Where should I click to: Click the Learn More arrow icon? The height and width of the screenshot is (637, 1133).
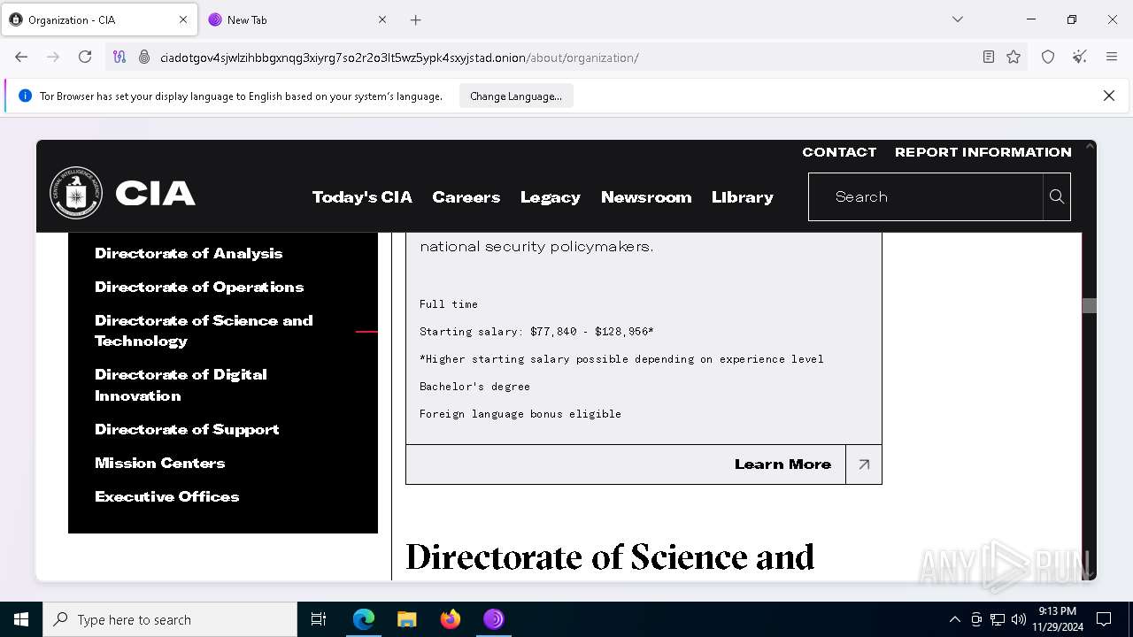[864, 464]
